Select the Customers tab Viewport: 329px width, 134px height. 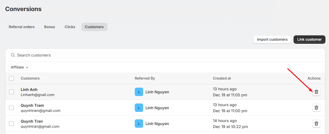[x=94, y=27]
